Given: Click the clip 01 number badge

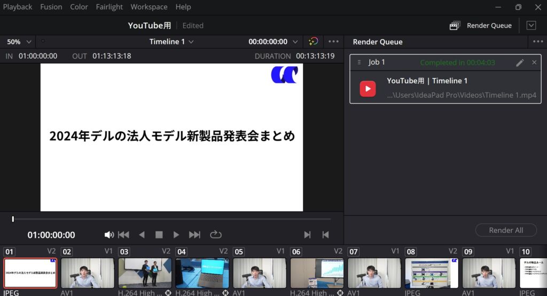Looking at the screenshot, I should 10,252.
